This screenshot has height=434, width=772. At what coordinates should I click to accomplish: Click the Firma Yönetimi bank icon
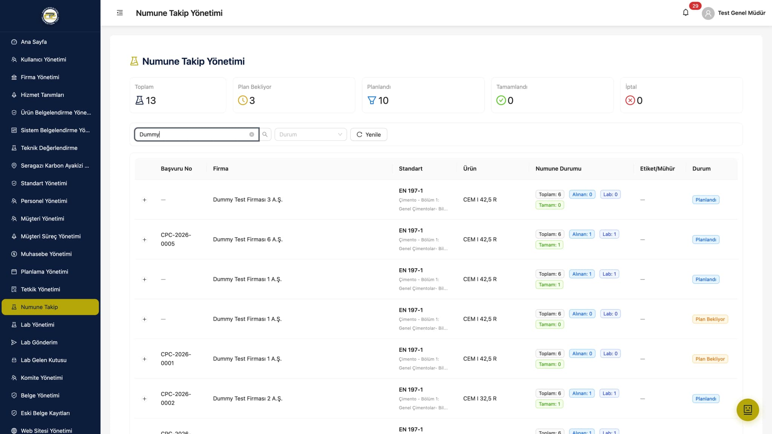coord(14,77)
